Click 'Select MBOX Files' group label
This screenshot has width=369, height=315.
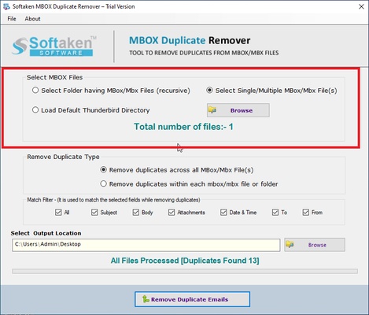[x=54, y=77]
